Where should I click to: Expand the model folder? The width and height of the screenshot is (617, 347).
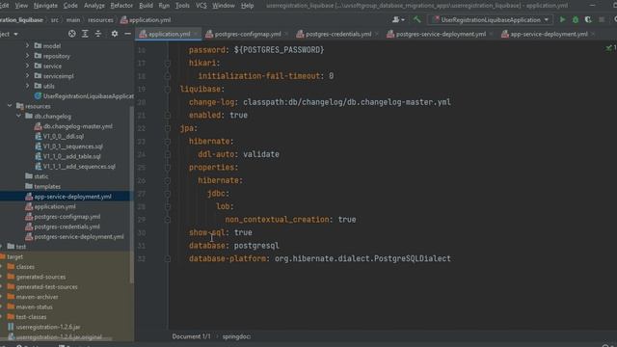28,45
